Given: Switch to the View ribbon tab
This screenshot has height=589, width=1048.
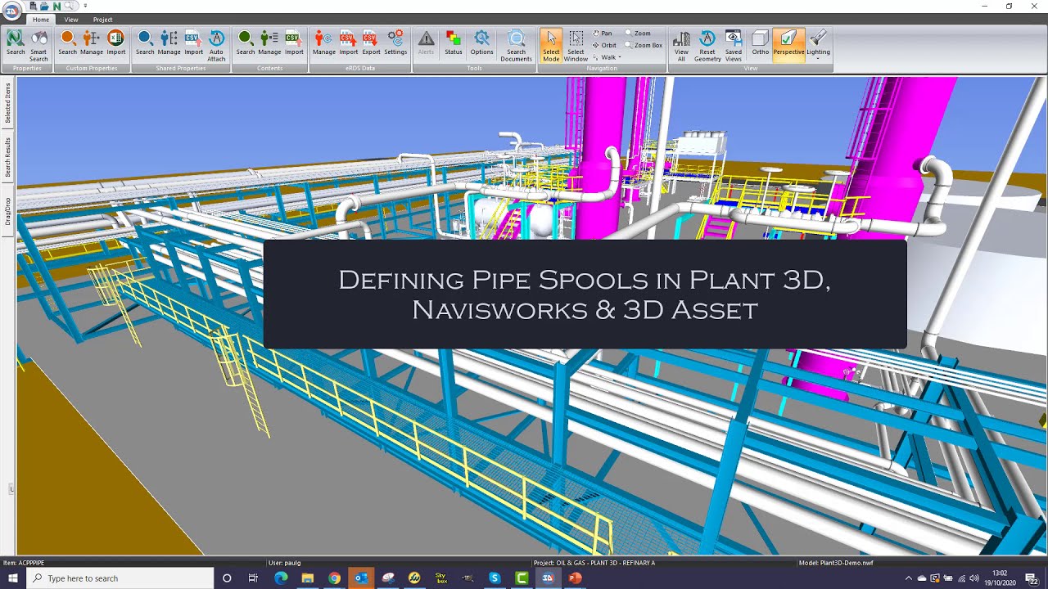Looking at the screenshot, I should pos(71,20).
